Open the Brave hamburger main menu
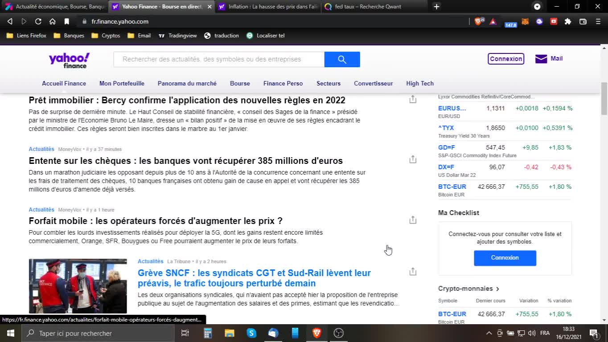 598,21
